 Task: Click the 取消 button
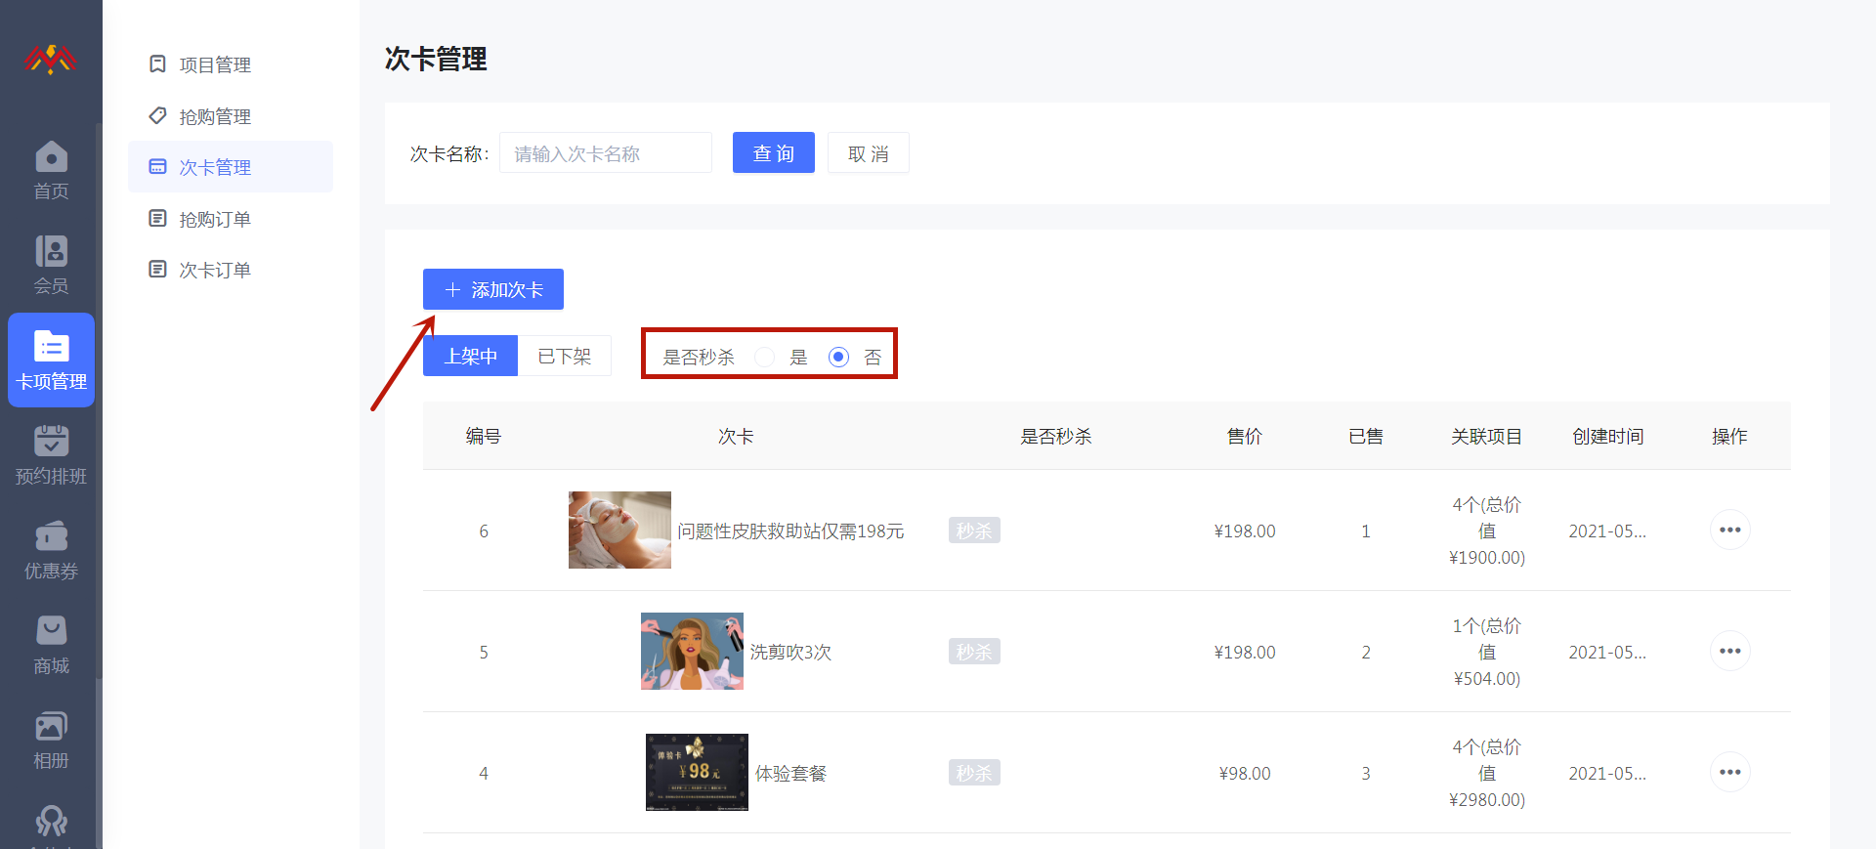(x=869, y=153)
